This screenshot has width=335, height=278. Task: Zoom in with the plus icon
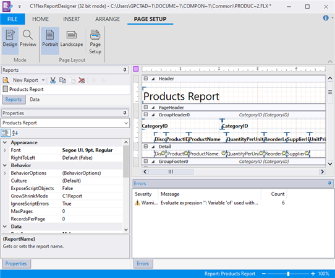click(313, 274)
